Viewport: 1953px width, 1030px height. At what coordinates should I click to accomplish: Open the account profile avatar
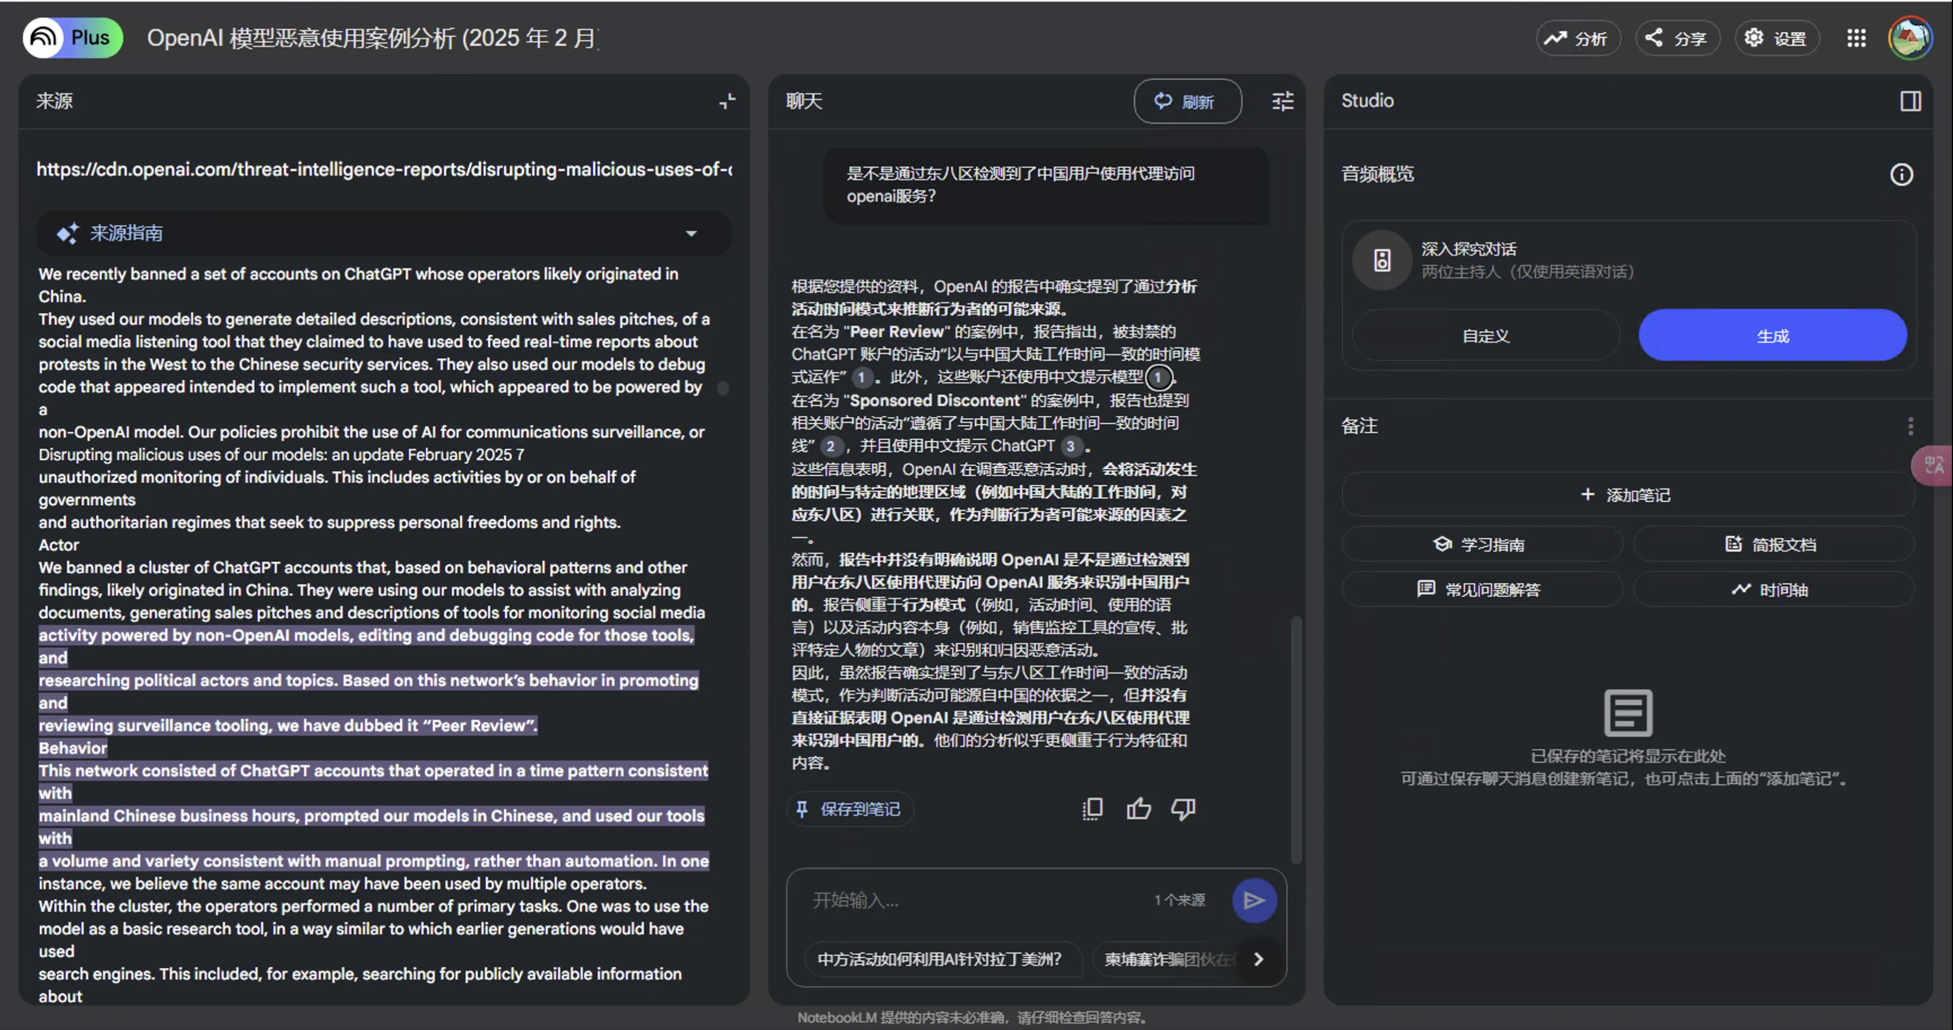pos(1910,38)
